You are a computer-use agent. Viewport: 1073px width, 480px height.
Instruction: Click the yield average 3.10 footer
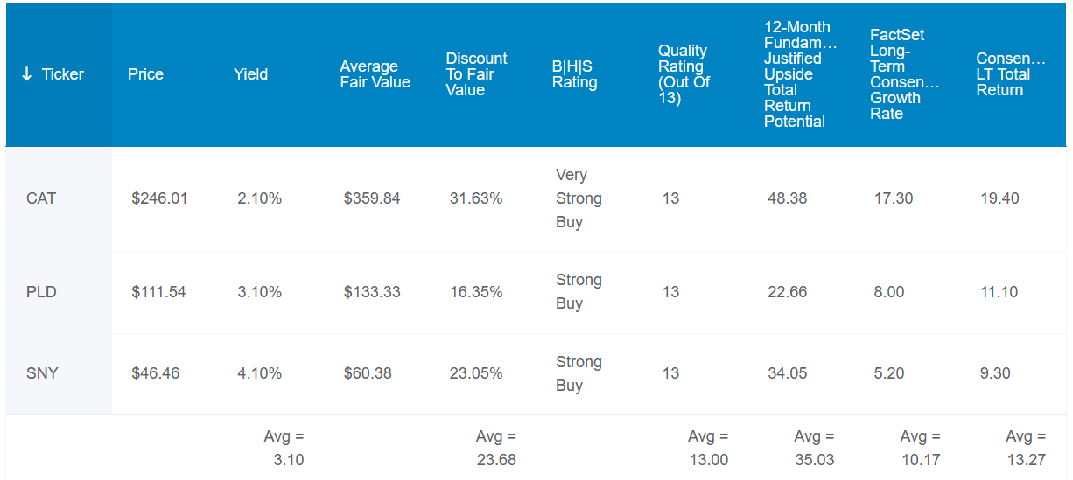tap(284, 448)
